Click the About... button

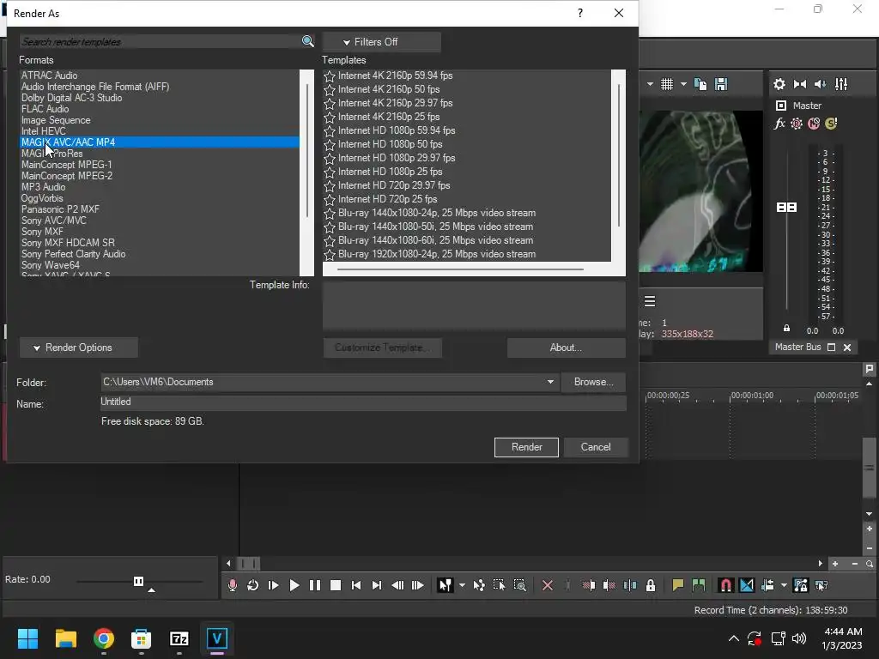[566, 348]
